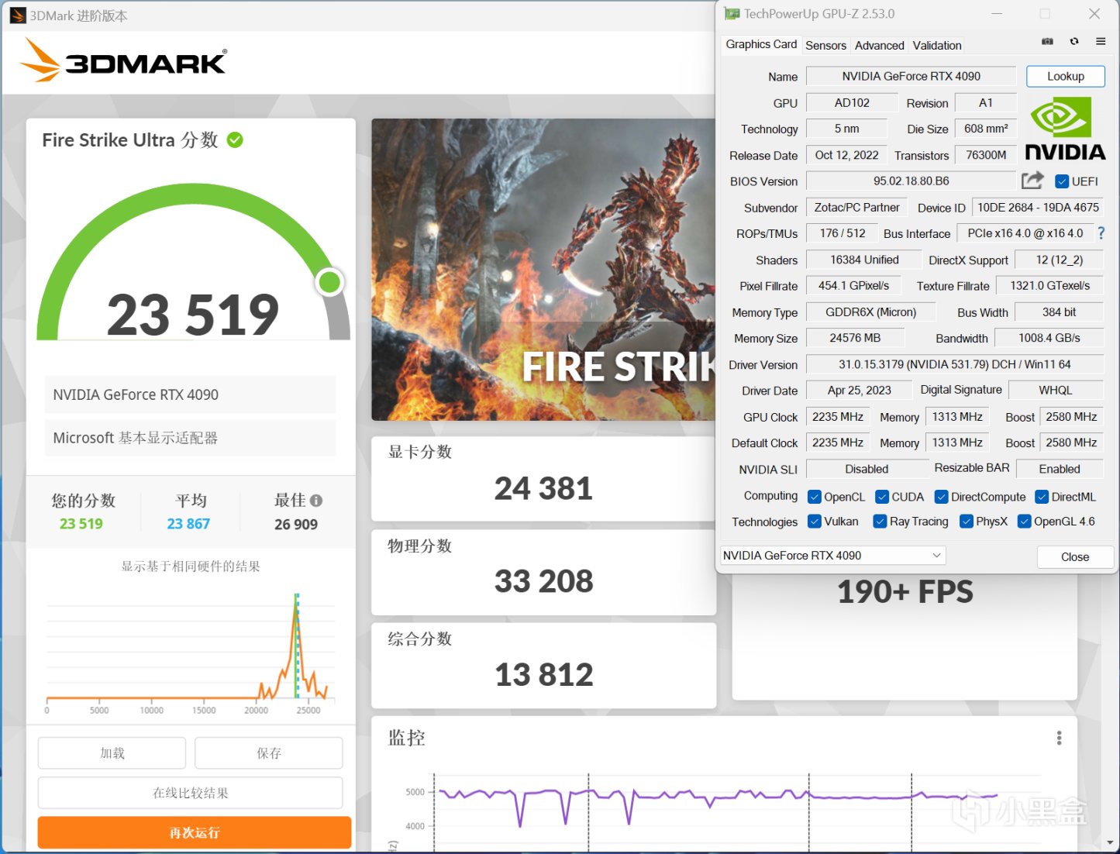The height and width of the screenshot is (854, 1120).
Task: Click the Device ID value 10DE 2684 - 19DA 4675
Action: tap(1038, 208)
